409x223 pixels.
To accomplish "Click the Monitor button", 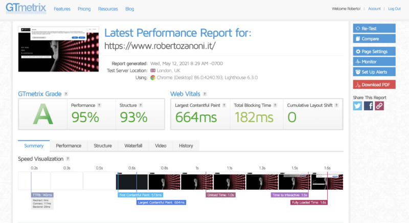I will pyautogui.click(x=374, y=61).
